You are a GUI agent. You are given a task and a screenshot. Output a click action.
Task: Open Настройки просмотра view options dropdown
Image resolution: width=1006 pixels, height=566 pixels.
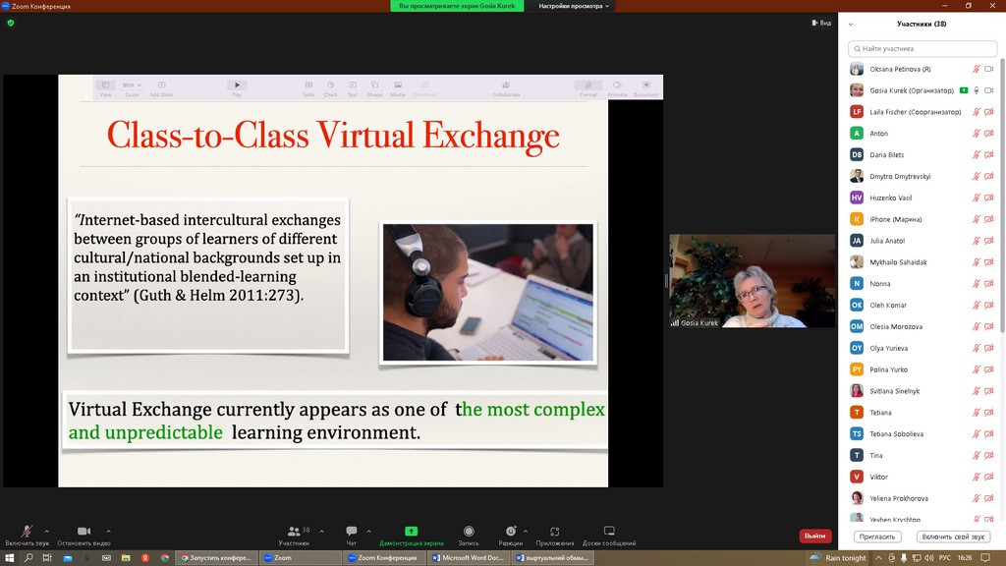point(574,6)
